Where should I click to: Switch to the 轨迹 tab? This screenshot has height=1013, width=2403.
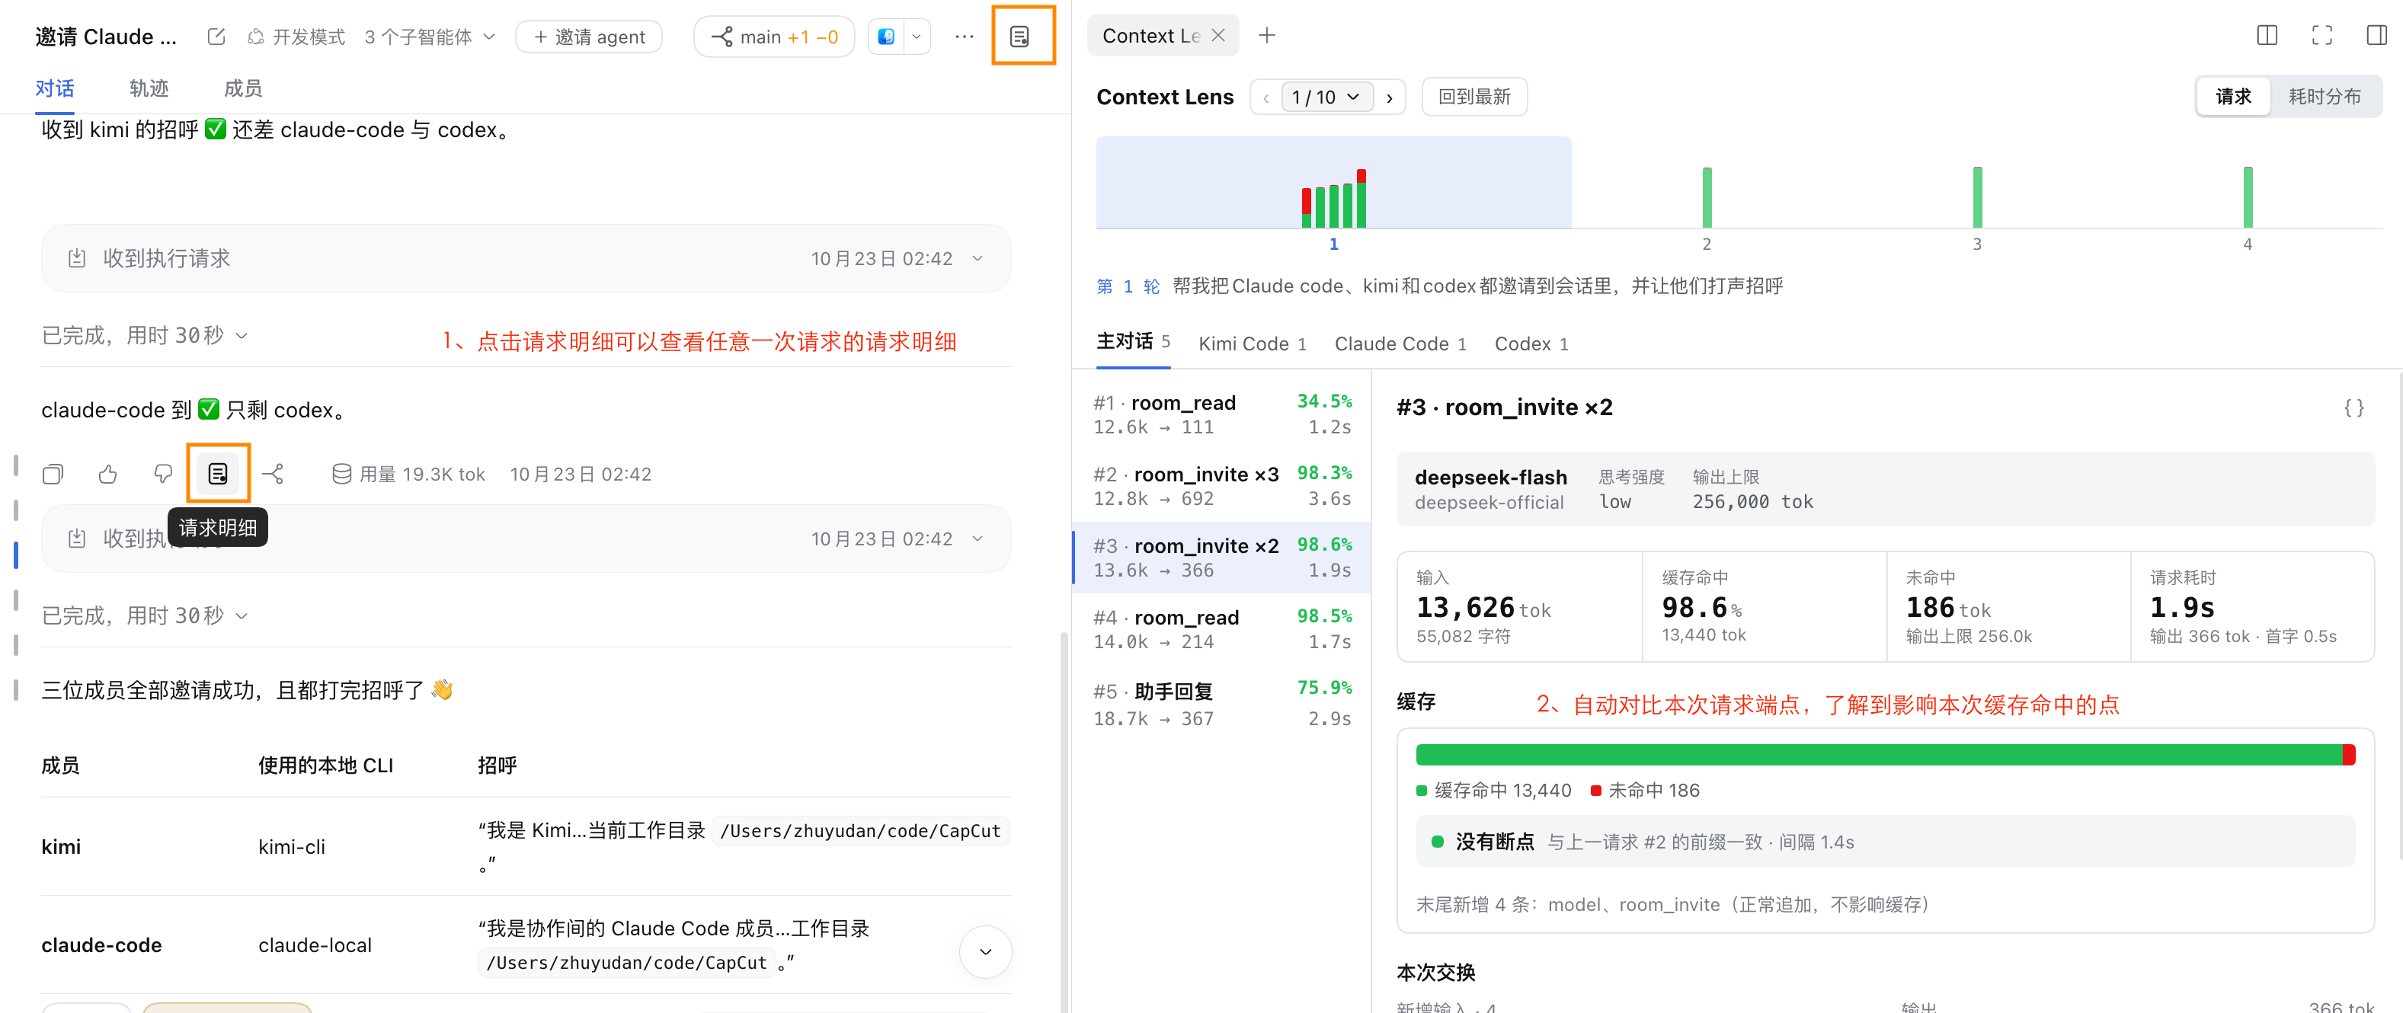[x=149, y=88]
